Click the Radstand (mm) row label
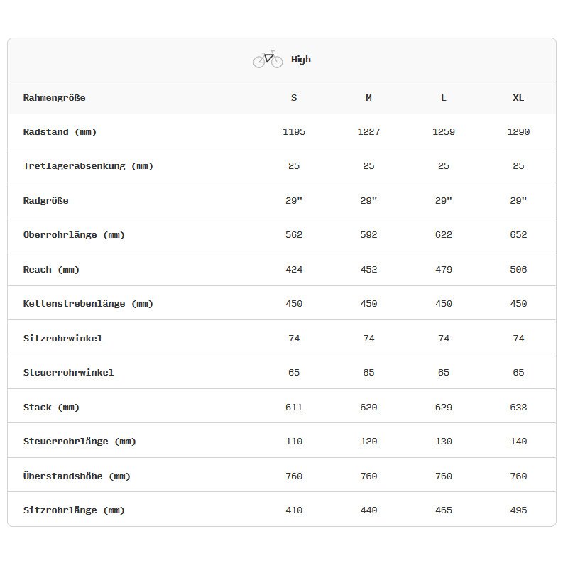563x563 pixels. point(60,132)
